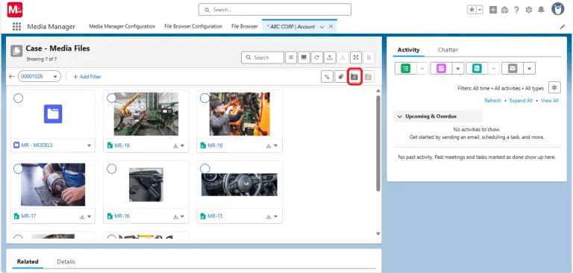Open the Setup gear menu

[528, 10]
